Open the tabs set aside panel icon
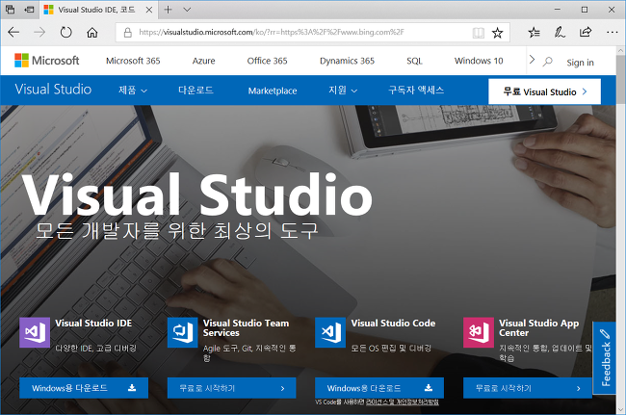 tap(10, 10)
